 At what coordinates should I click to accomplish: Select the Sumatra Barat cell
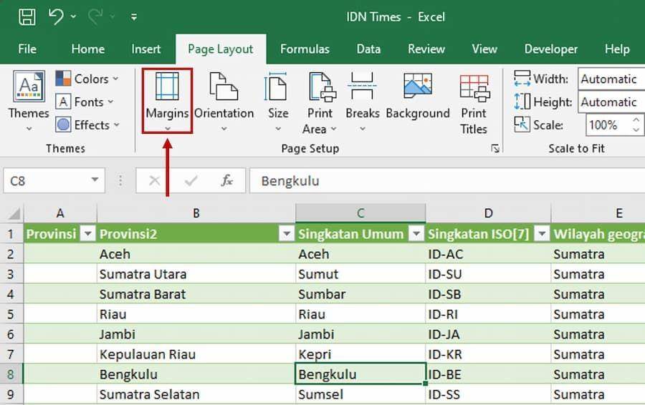coord(196,294)
